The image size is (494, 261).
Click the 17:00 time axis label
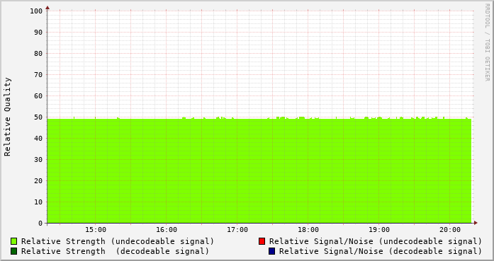pos(237,230)
